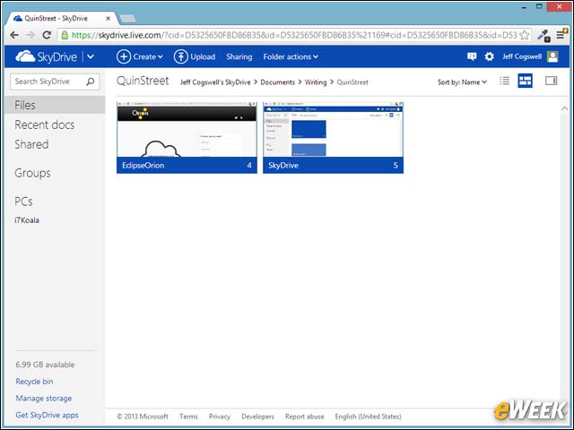Open the Get SkyDrive apps link
Screen dimensions: 574x430
(x=47, y=415)
